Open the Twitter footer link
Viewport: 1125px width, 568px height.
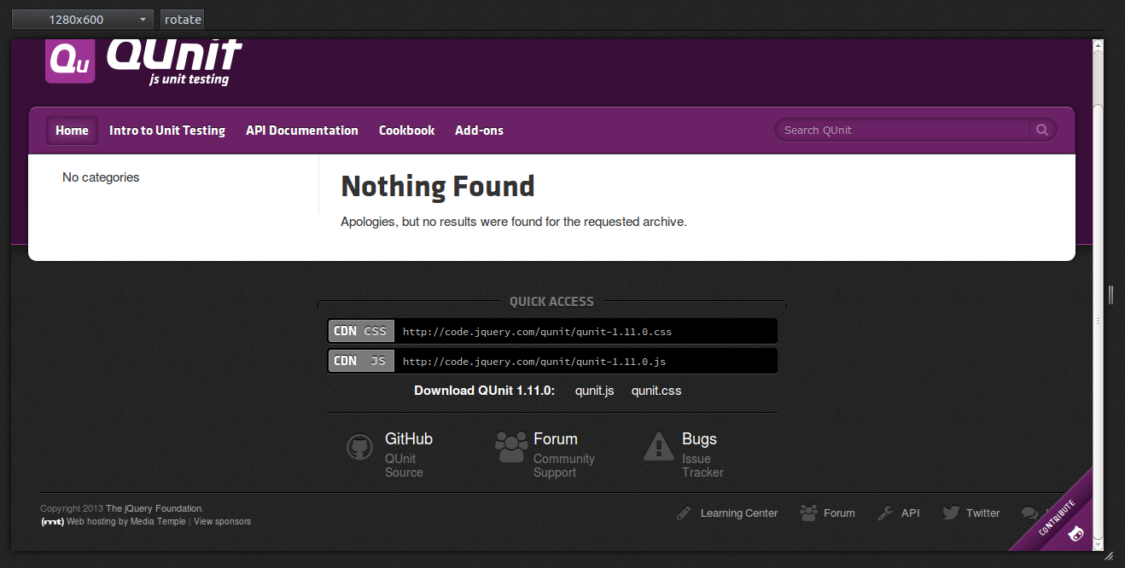tap(983, 513)
